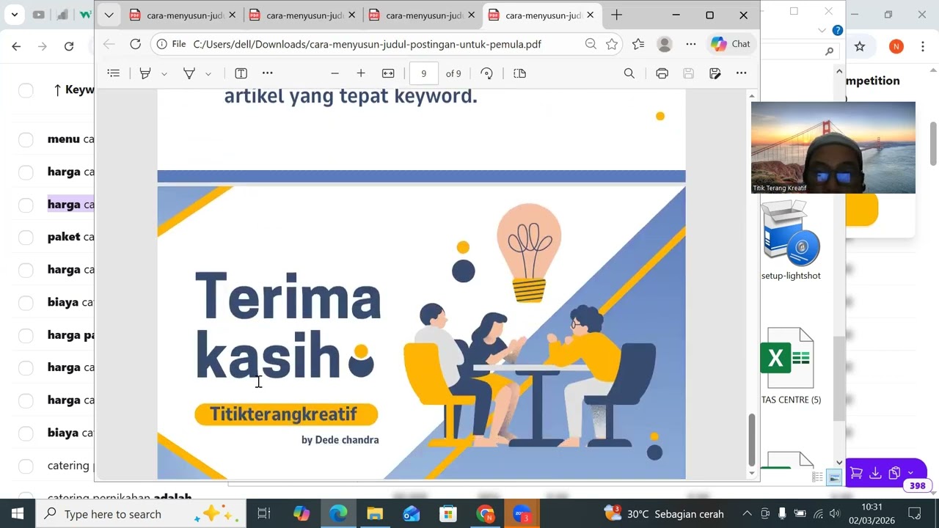Select the setup-lightshot desktop icon

(791, 240)
